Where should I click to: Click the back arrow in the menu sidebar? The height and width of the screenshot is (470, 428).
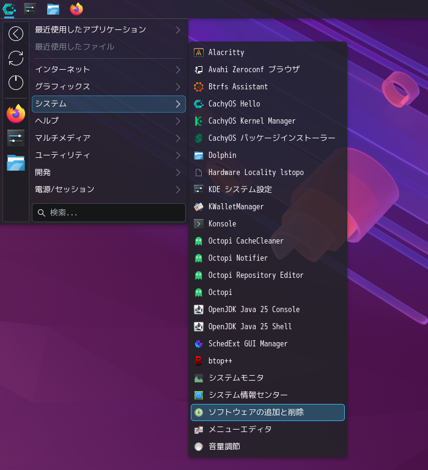[x=16, y=34]
